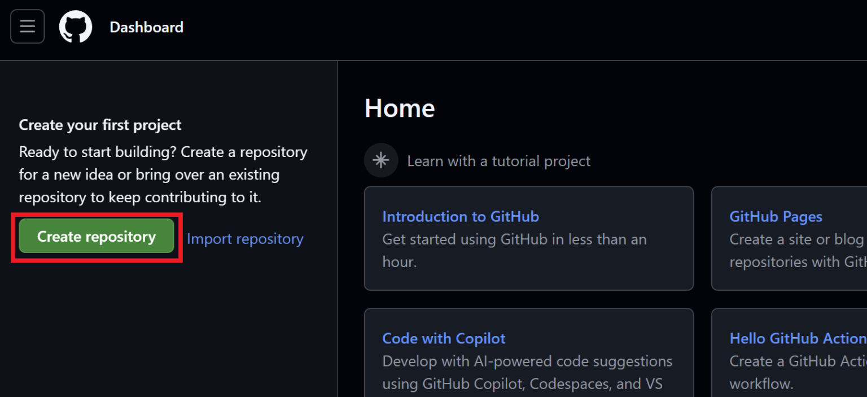The image size is (867, 397).
Task: Click the Create your first project heading
Action: click(x=100, y=125)
